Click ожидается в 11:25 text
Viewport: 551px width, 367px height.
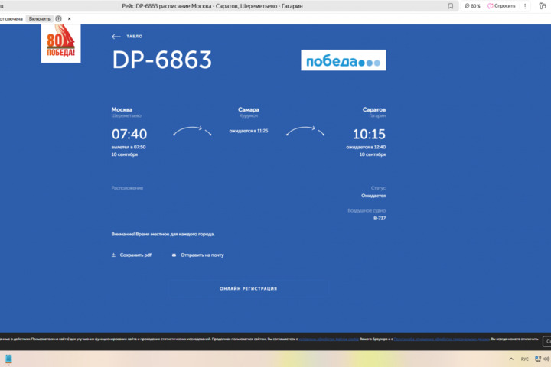(249, 131)
